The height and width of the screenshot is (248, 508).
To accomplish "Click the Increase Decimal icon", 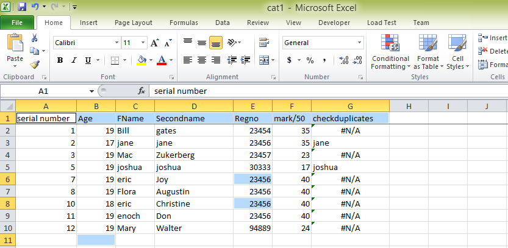I will pyautogui.click(x=343, y=60).
